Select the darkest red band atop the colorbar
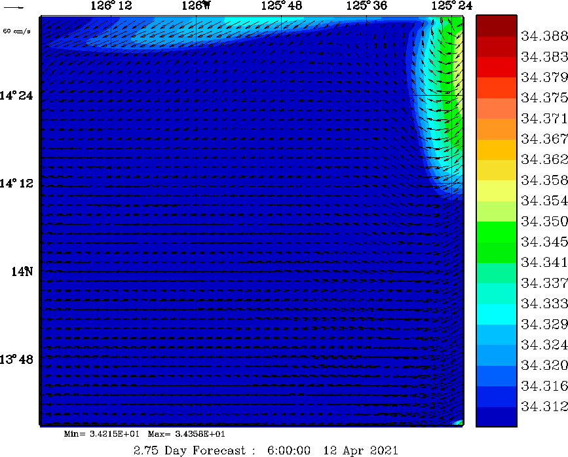The image size is (568, 457). coord(497,26)
